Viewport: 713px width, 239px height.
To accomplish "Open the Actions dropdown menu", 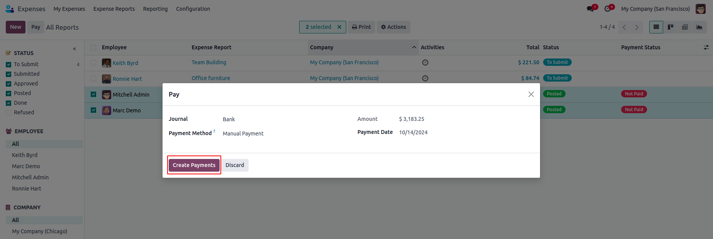I will coord(393,27).
